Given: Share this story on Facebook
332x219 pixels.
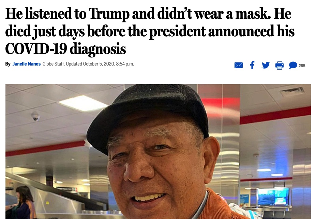Looking at the screenshot, I should (252, 65).
